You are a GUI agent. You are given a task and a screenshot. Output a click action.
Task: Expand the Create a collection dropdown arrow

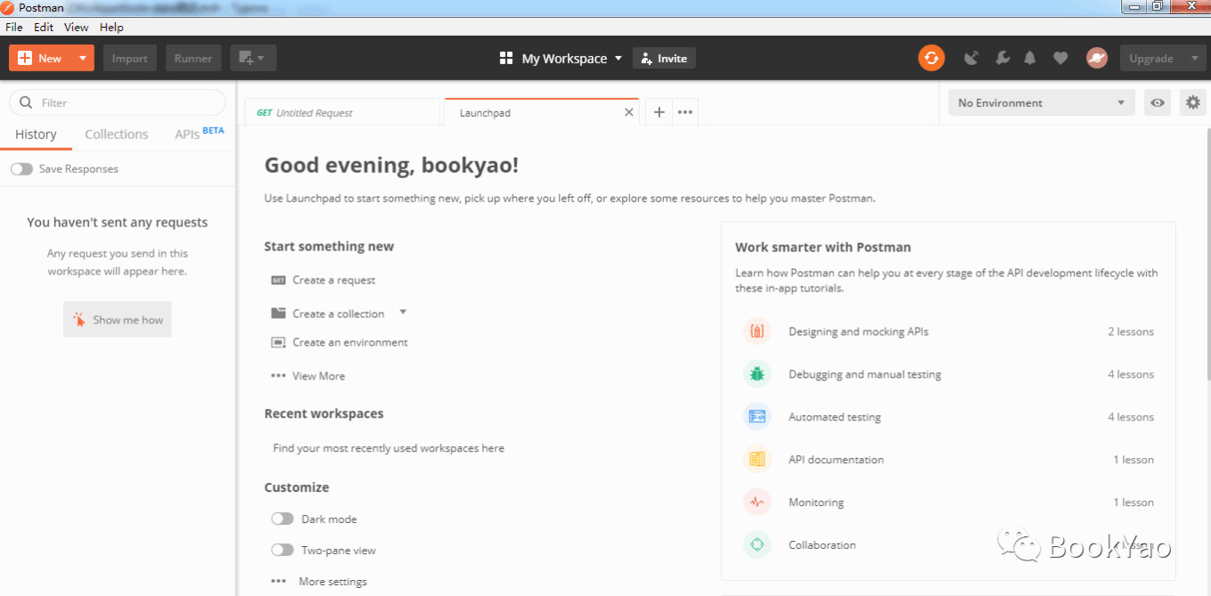(403, 312)
